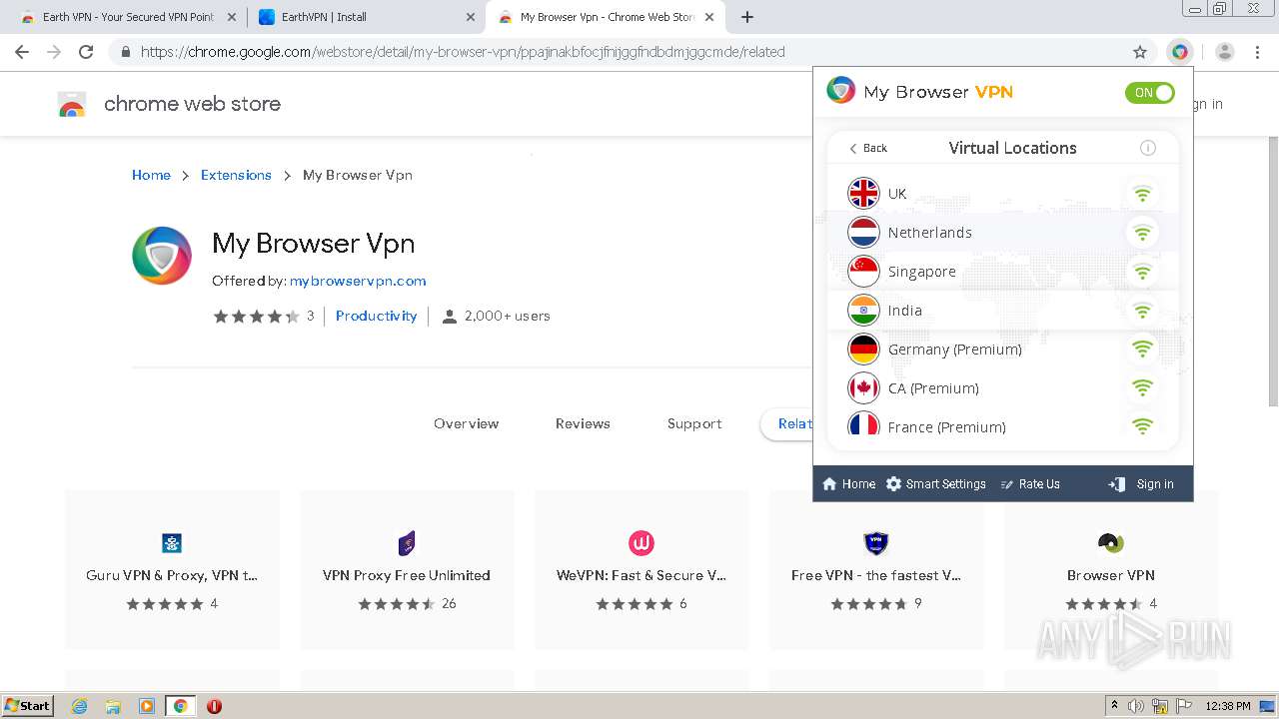The height and width of the screenshot is (719, 1279).
Task: Switch to EarthVPN | Install tab
Action: click(x=366, y=17)
